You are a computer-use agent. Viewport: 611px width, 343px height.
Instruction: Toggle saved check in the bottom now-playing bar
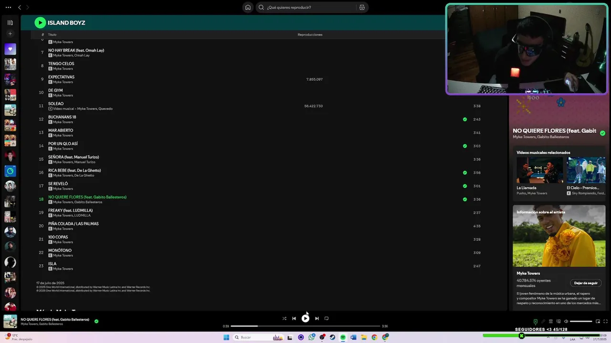point(96,321)
